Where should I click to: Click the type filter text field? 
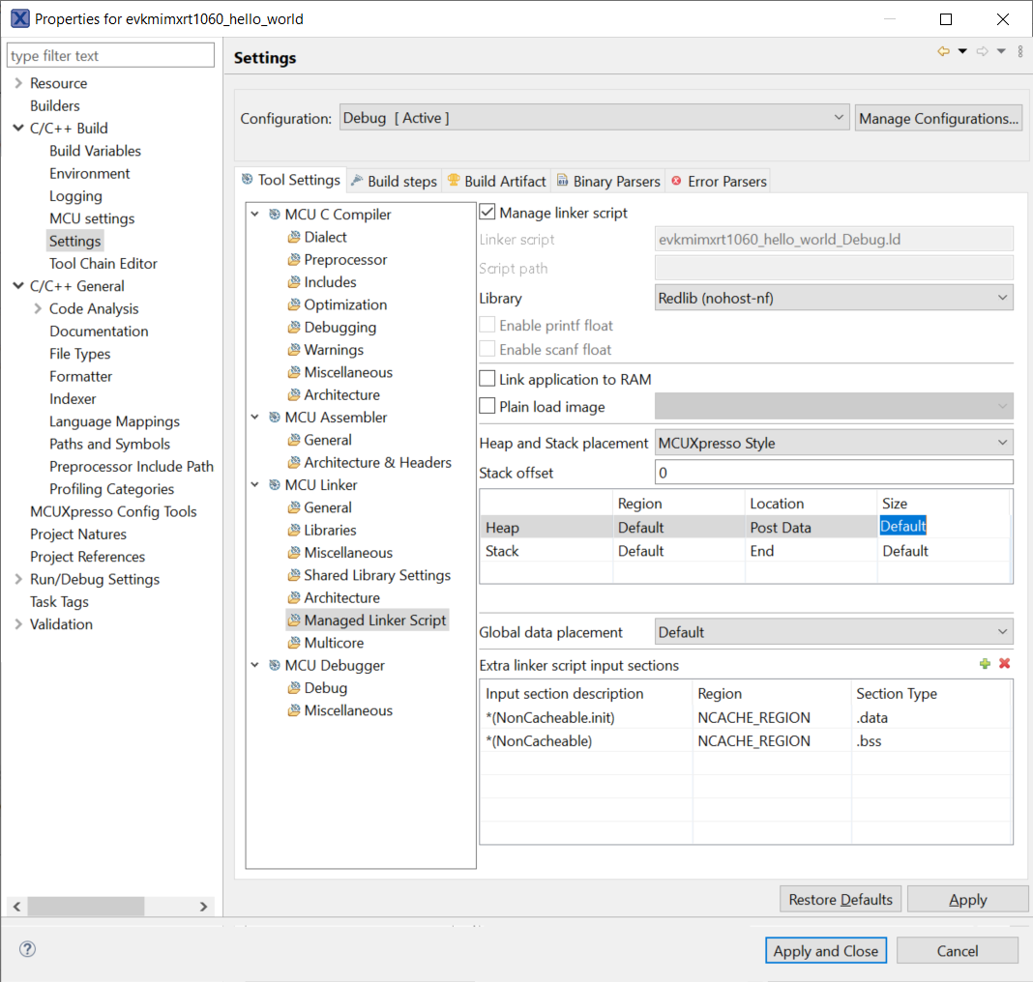click(110, 55)
